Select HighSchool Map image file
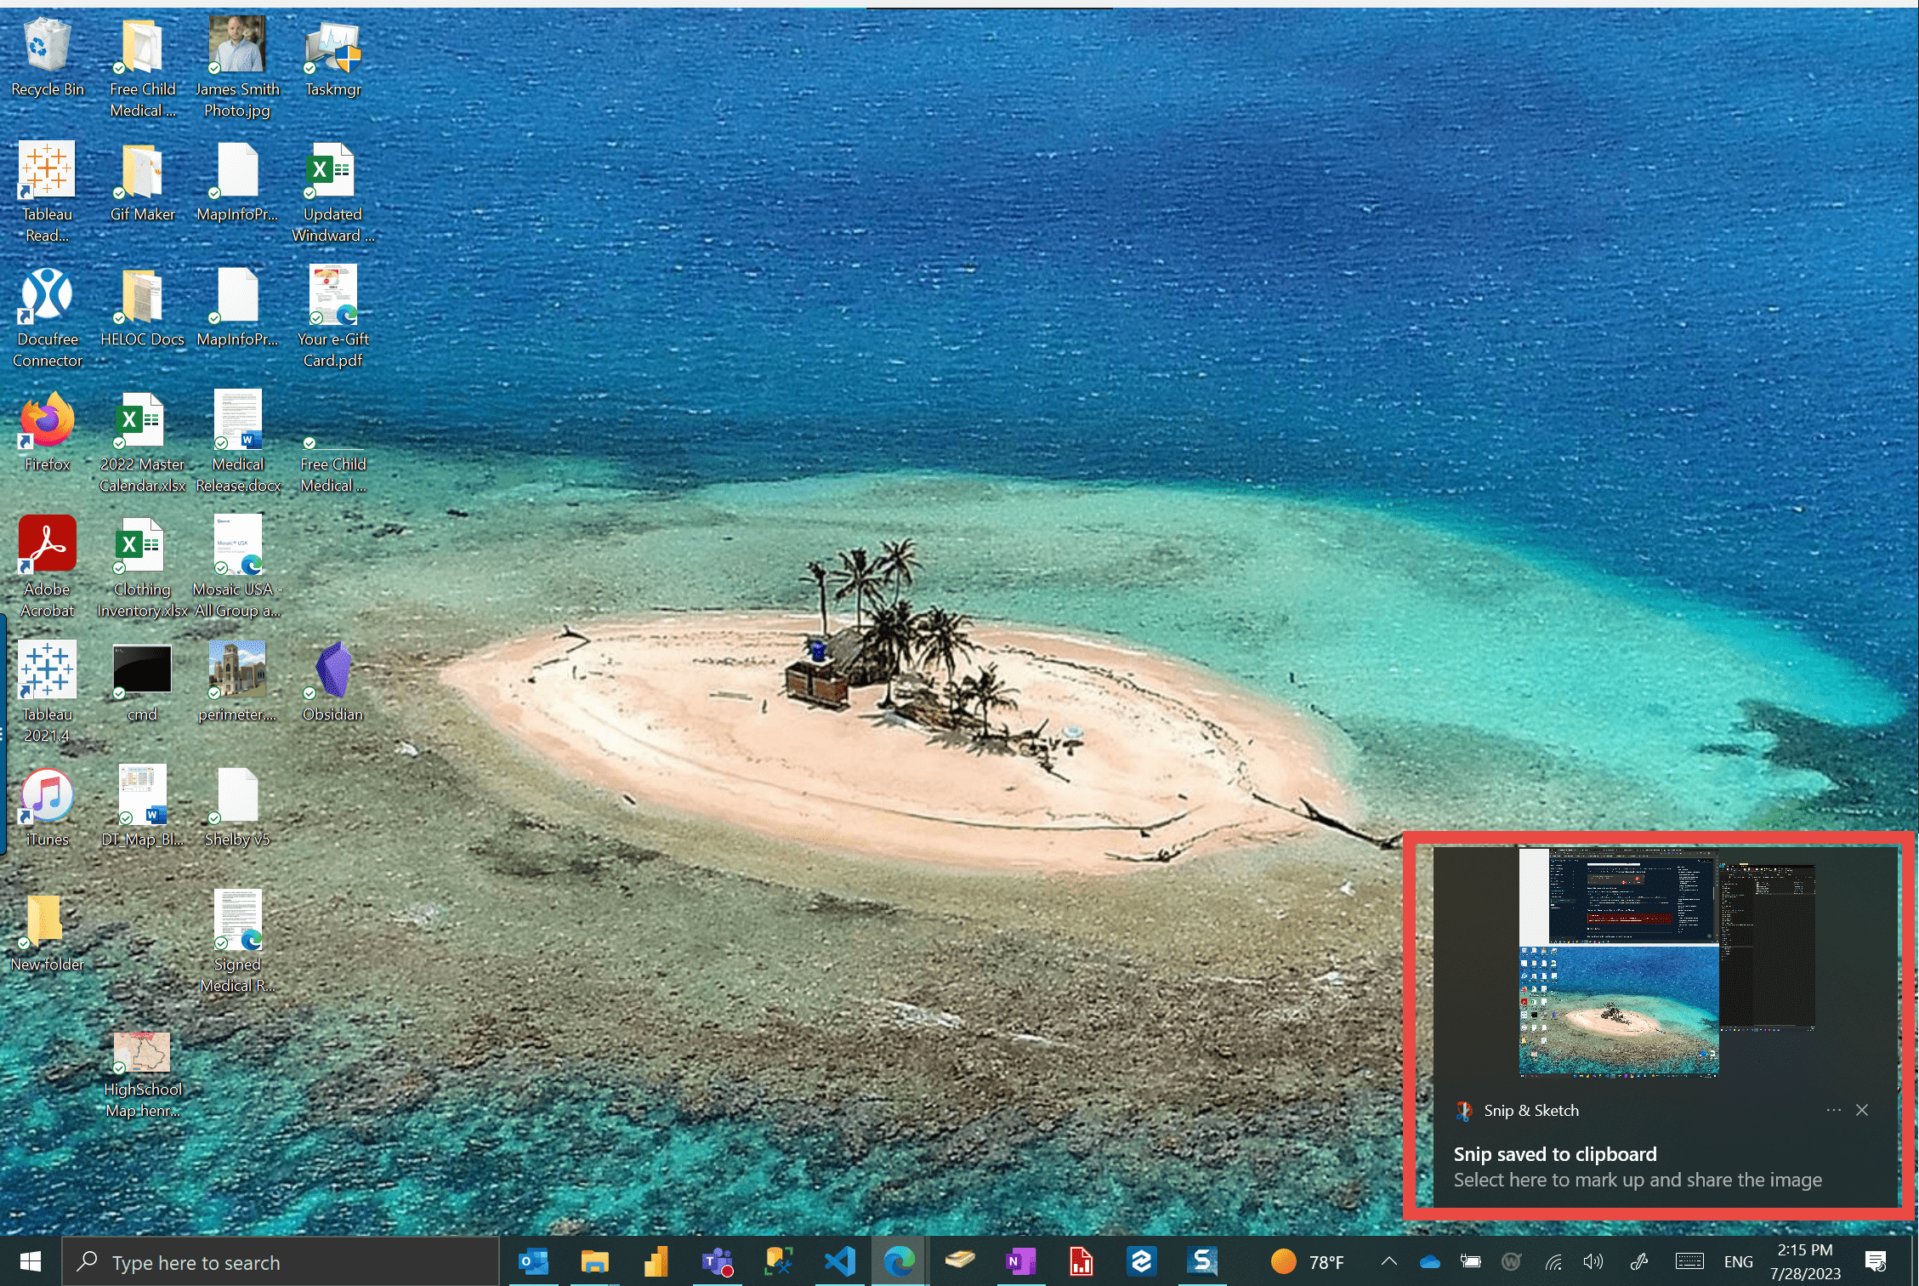The image size is (1919, 1286). click(142, 1076)
